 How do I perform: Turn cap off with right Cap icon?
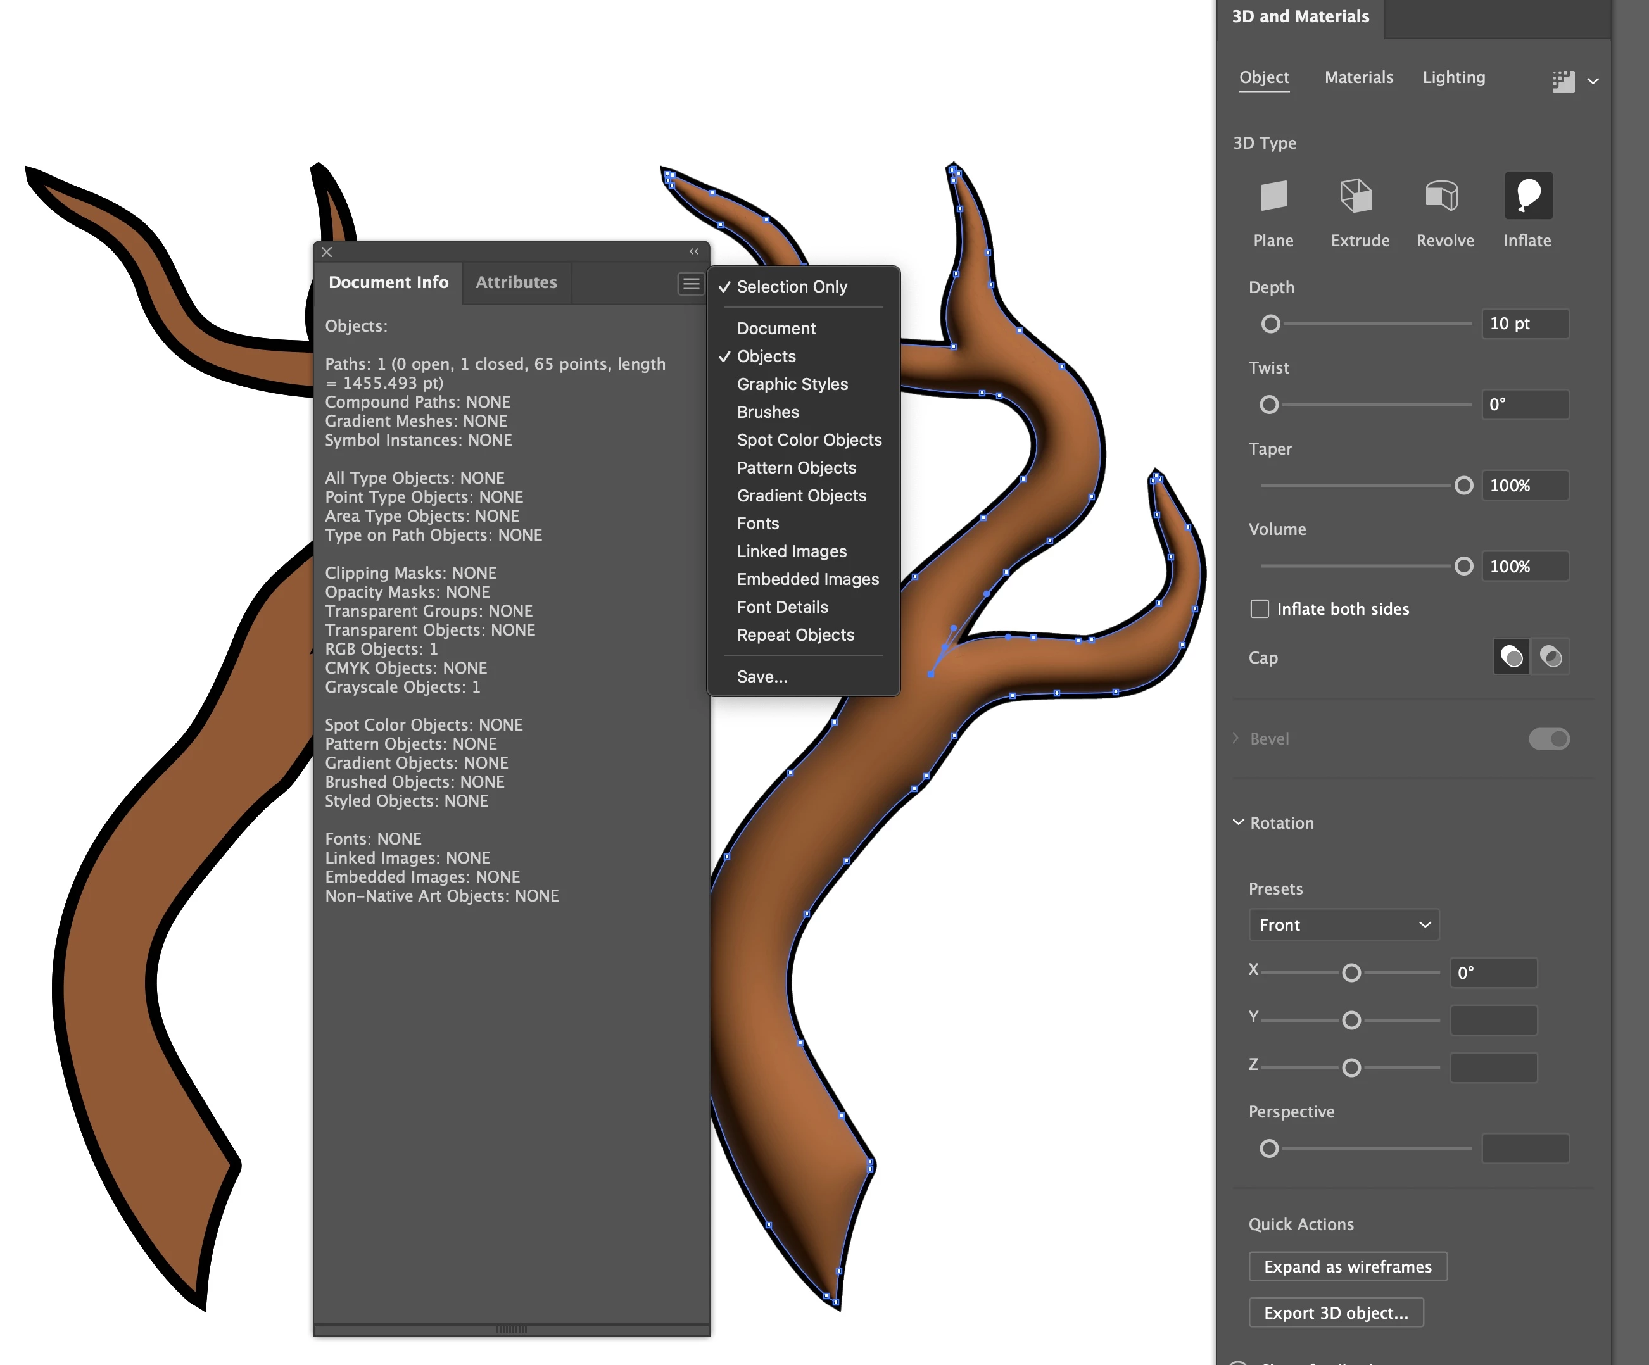coord(1551,657)
